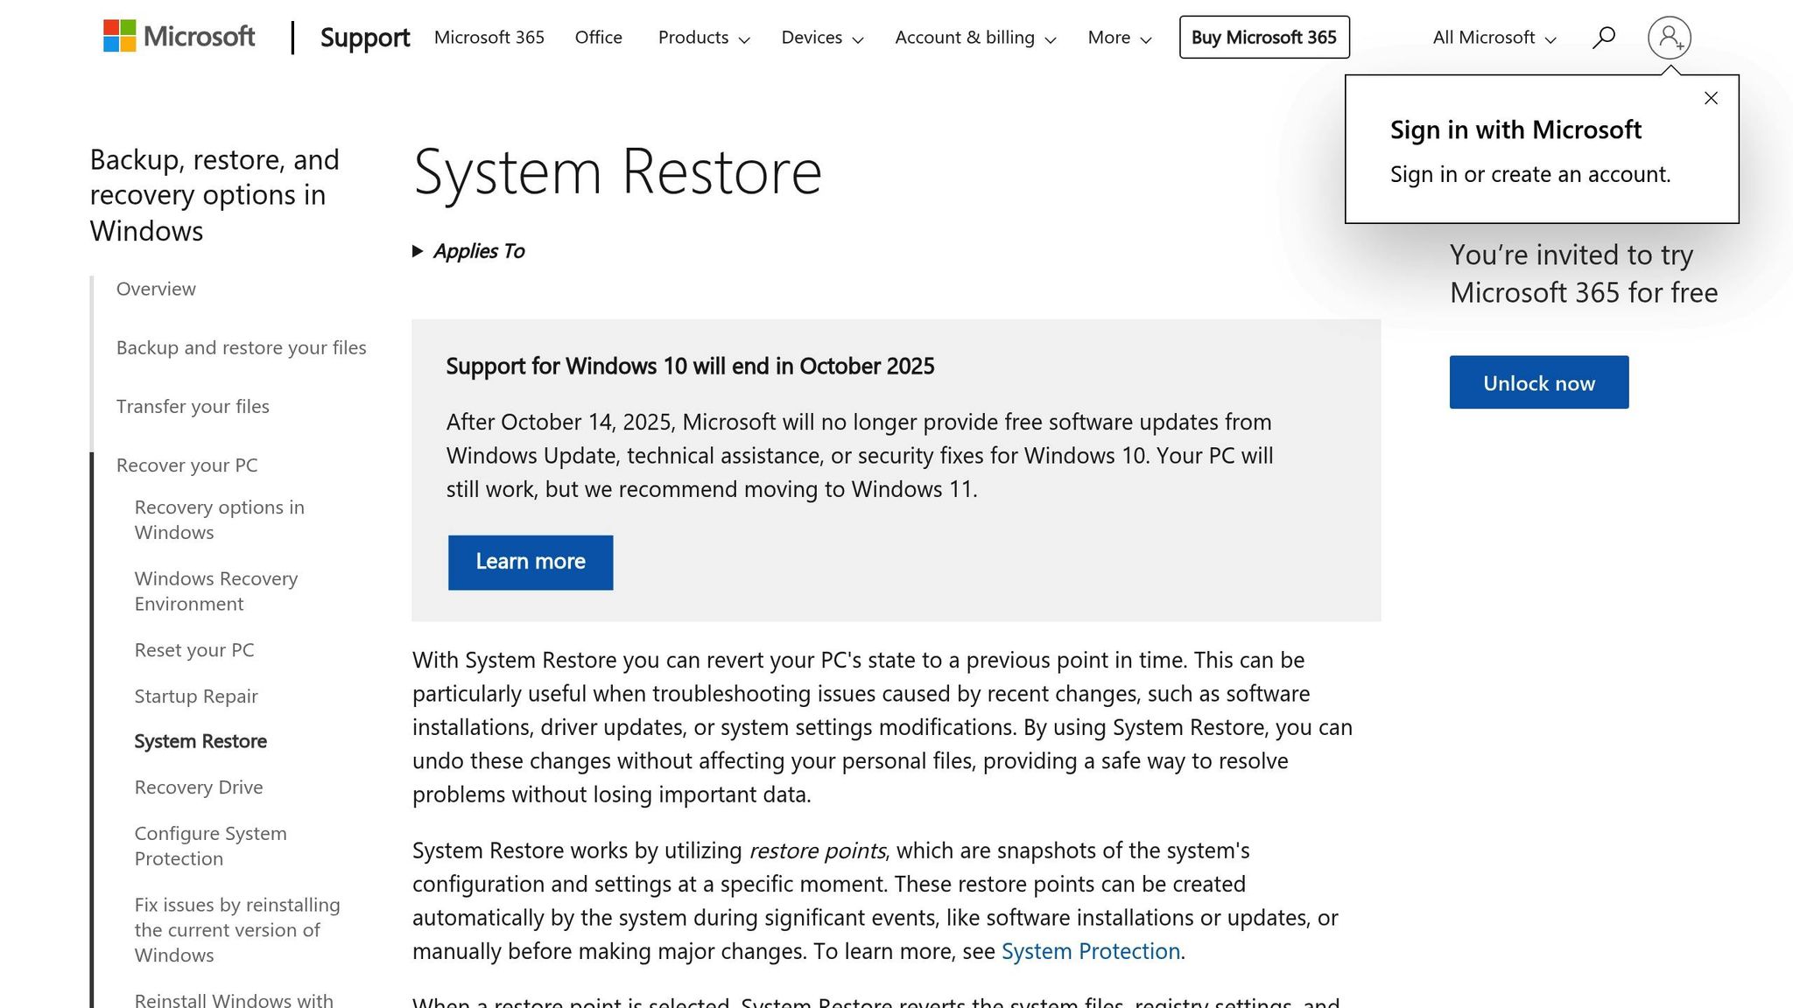This screenshot has height=1008, width=1793.
Task: Click the Microsoft logo
Action: [x=179, y=37]
